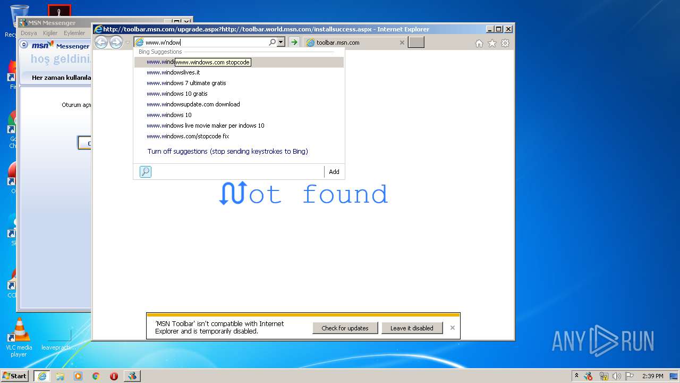Click the Start button
The image size is (680, 383).
[15, 376]
